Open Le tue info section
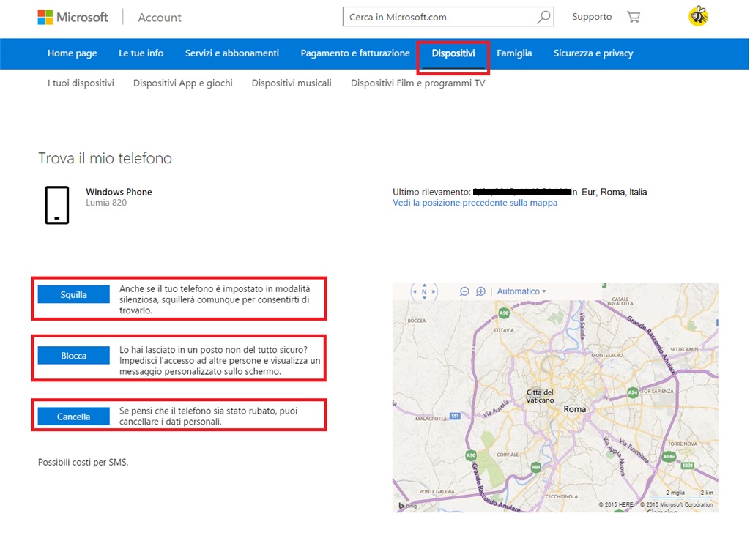 tap(141, 53)
